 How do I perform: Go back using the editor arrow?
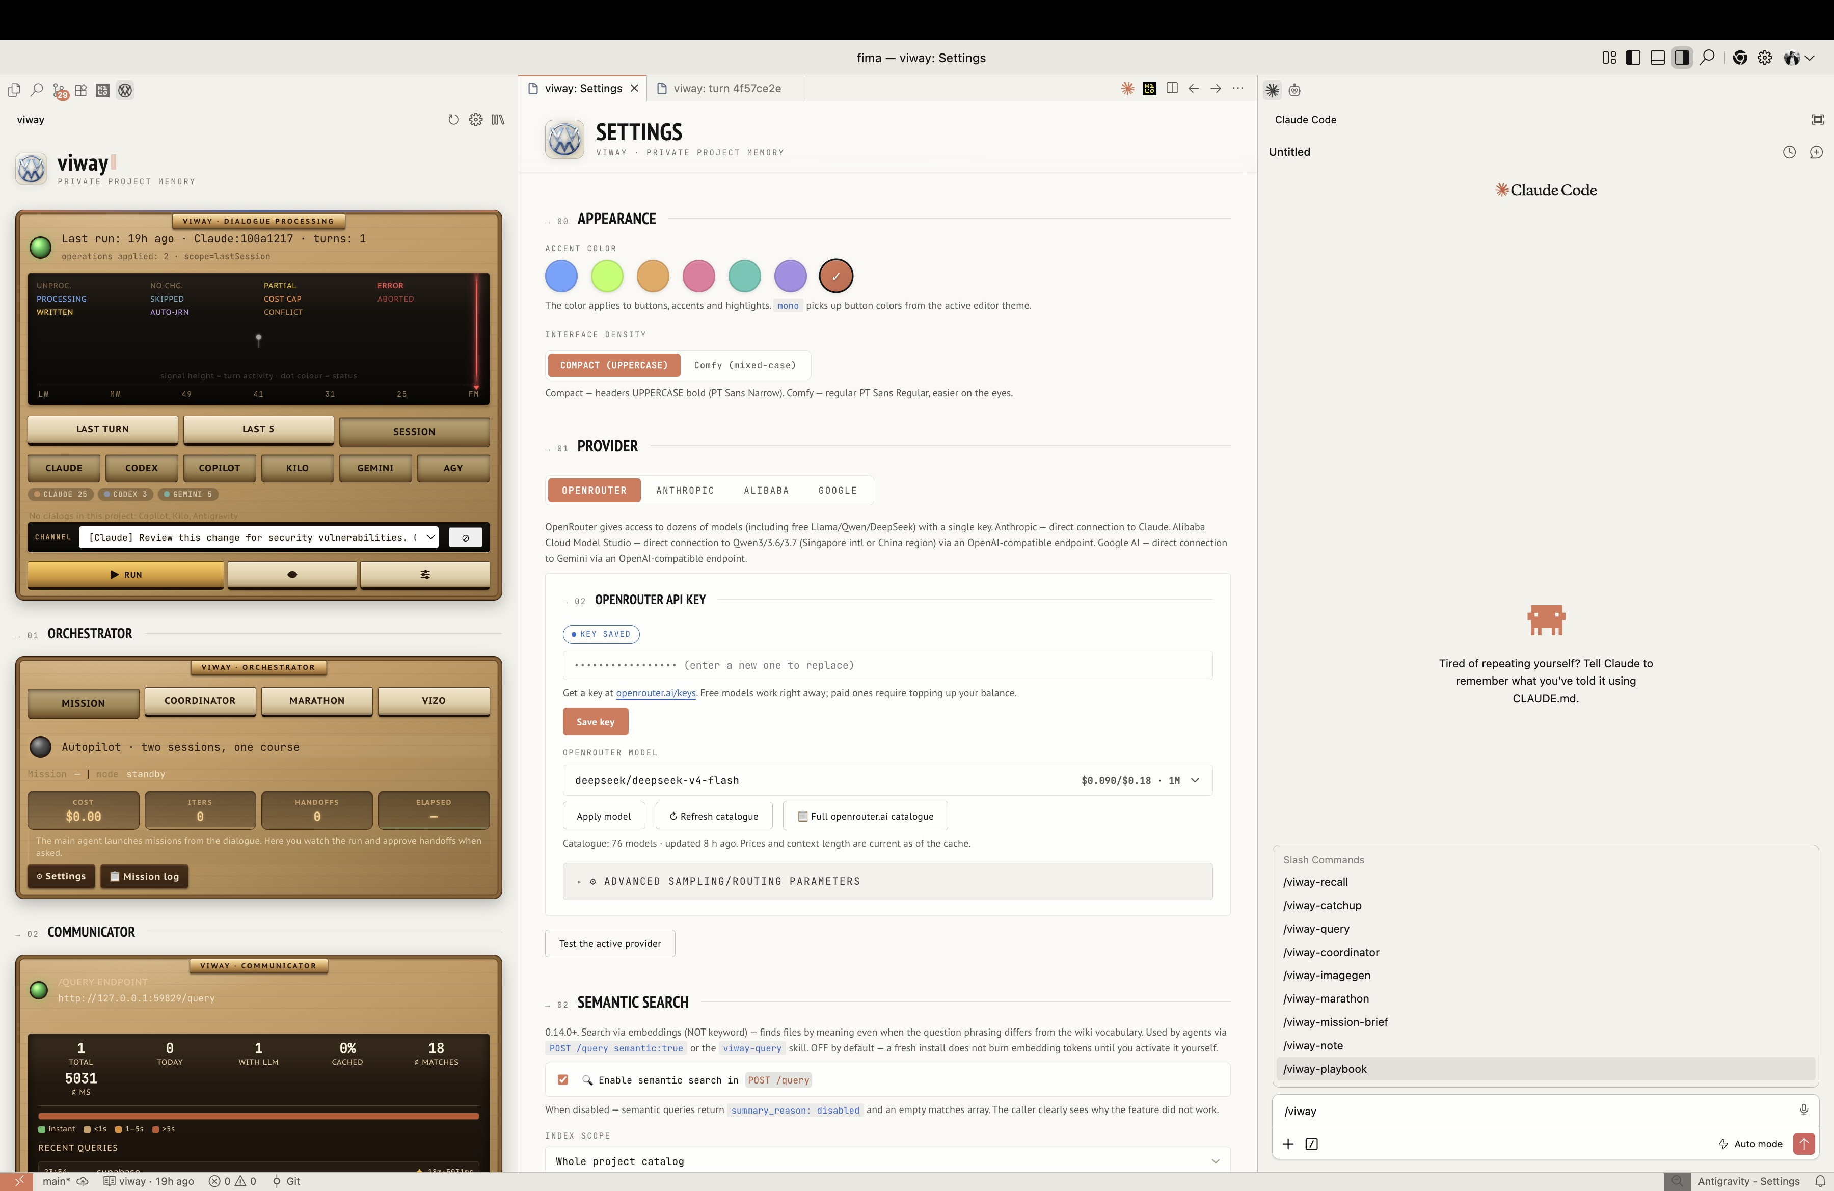pos(1194,89)
